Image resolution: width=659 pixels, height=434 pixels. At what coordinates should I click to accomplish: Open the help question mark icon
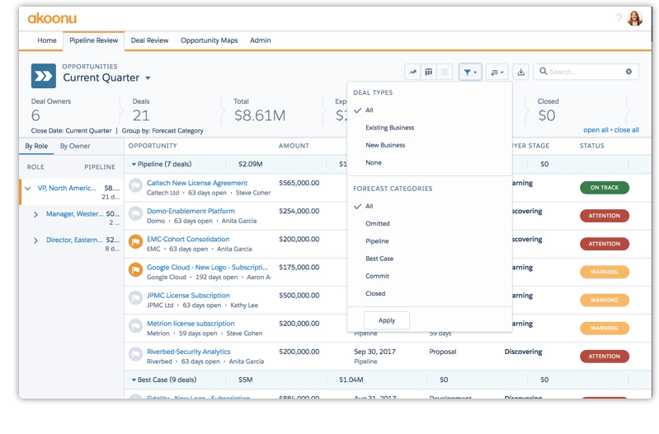tap(619, 18)
